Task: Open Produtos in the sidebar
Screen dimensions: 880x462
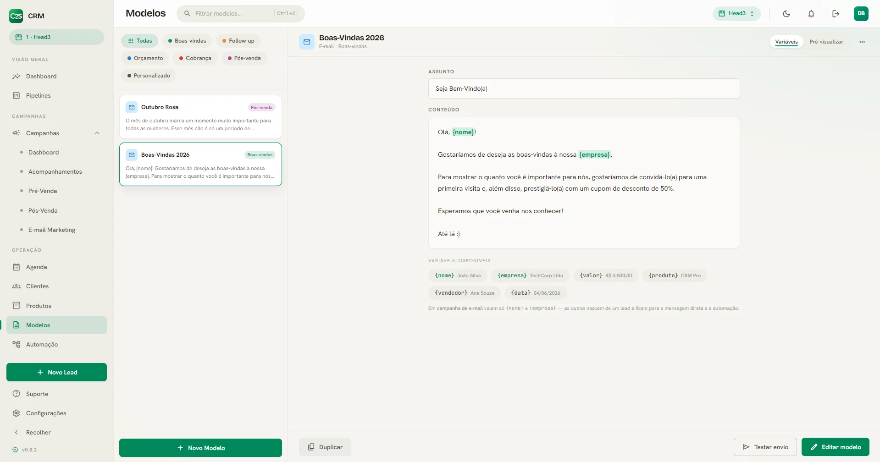Action: (x=56, y=306)
